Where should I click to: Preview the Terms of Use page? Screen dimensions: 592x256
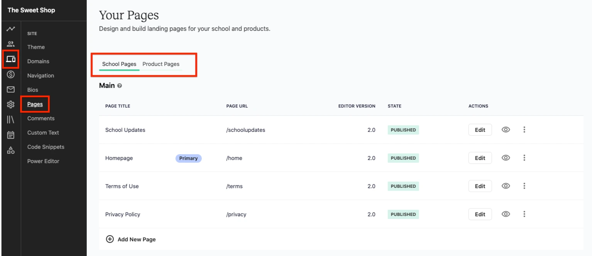(506, 186)
